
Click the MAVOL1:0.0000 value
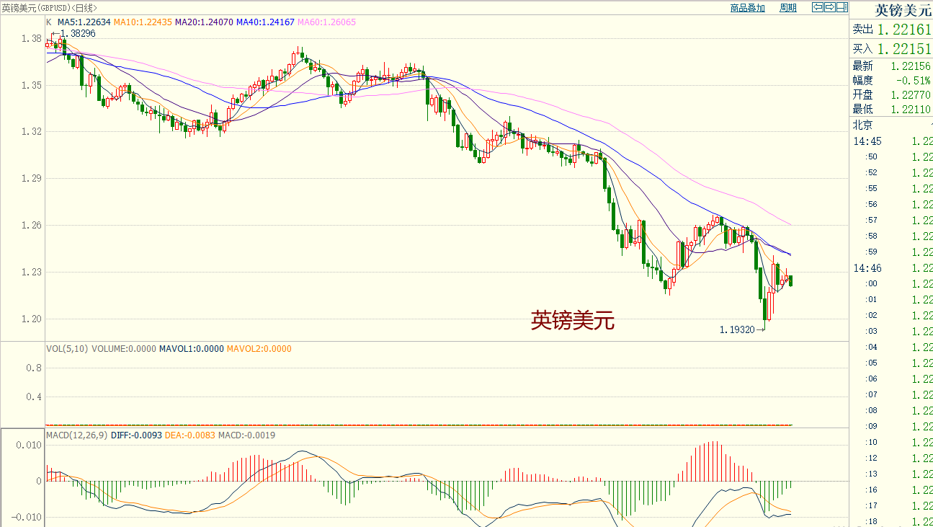point(192,349)
